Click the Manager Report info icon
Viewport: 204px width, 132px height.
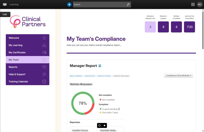click(100, 66)
